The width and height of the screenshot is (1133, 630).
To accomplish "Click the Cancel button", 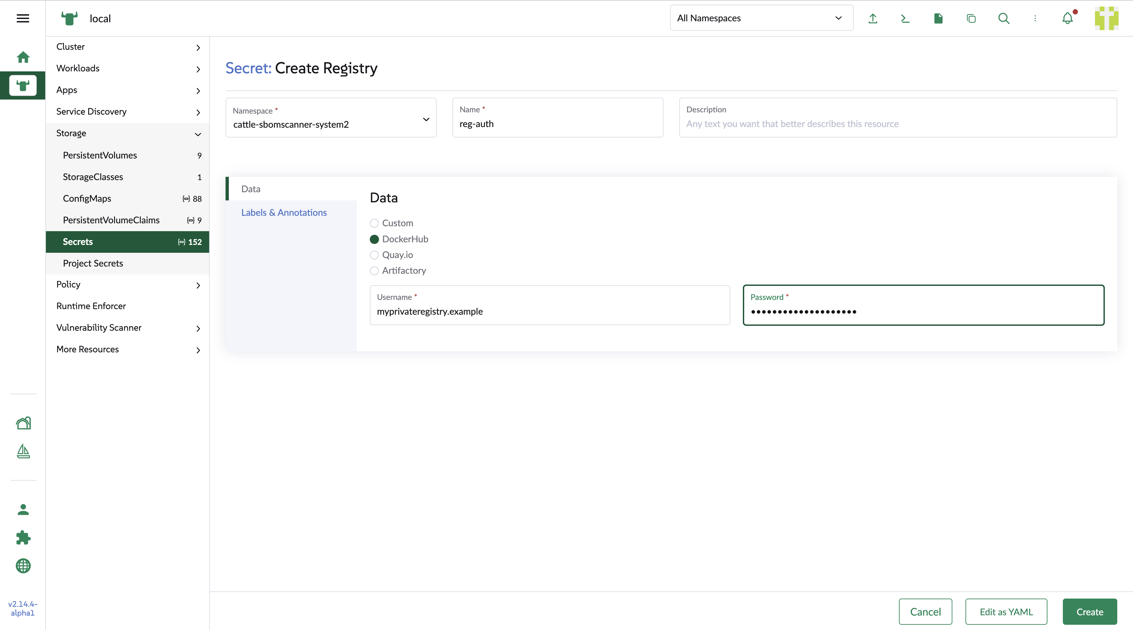I will [x=925, y=612].
